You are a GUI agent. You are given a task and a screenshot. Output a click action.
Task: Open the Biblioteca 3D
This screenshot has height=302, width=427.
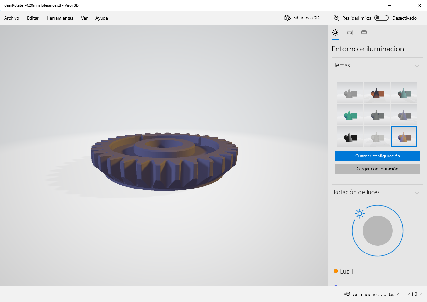point(301,18)
